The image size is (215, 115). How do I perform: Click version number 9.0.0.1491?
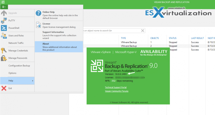121,74
